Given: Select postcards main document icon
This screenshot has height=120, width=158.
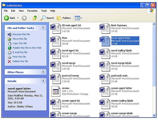Looking at the screenshot, I should tap(105, 79).
